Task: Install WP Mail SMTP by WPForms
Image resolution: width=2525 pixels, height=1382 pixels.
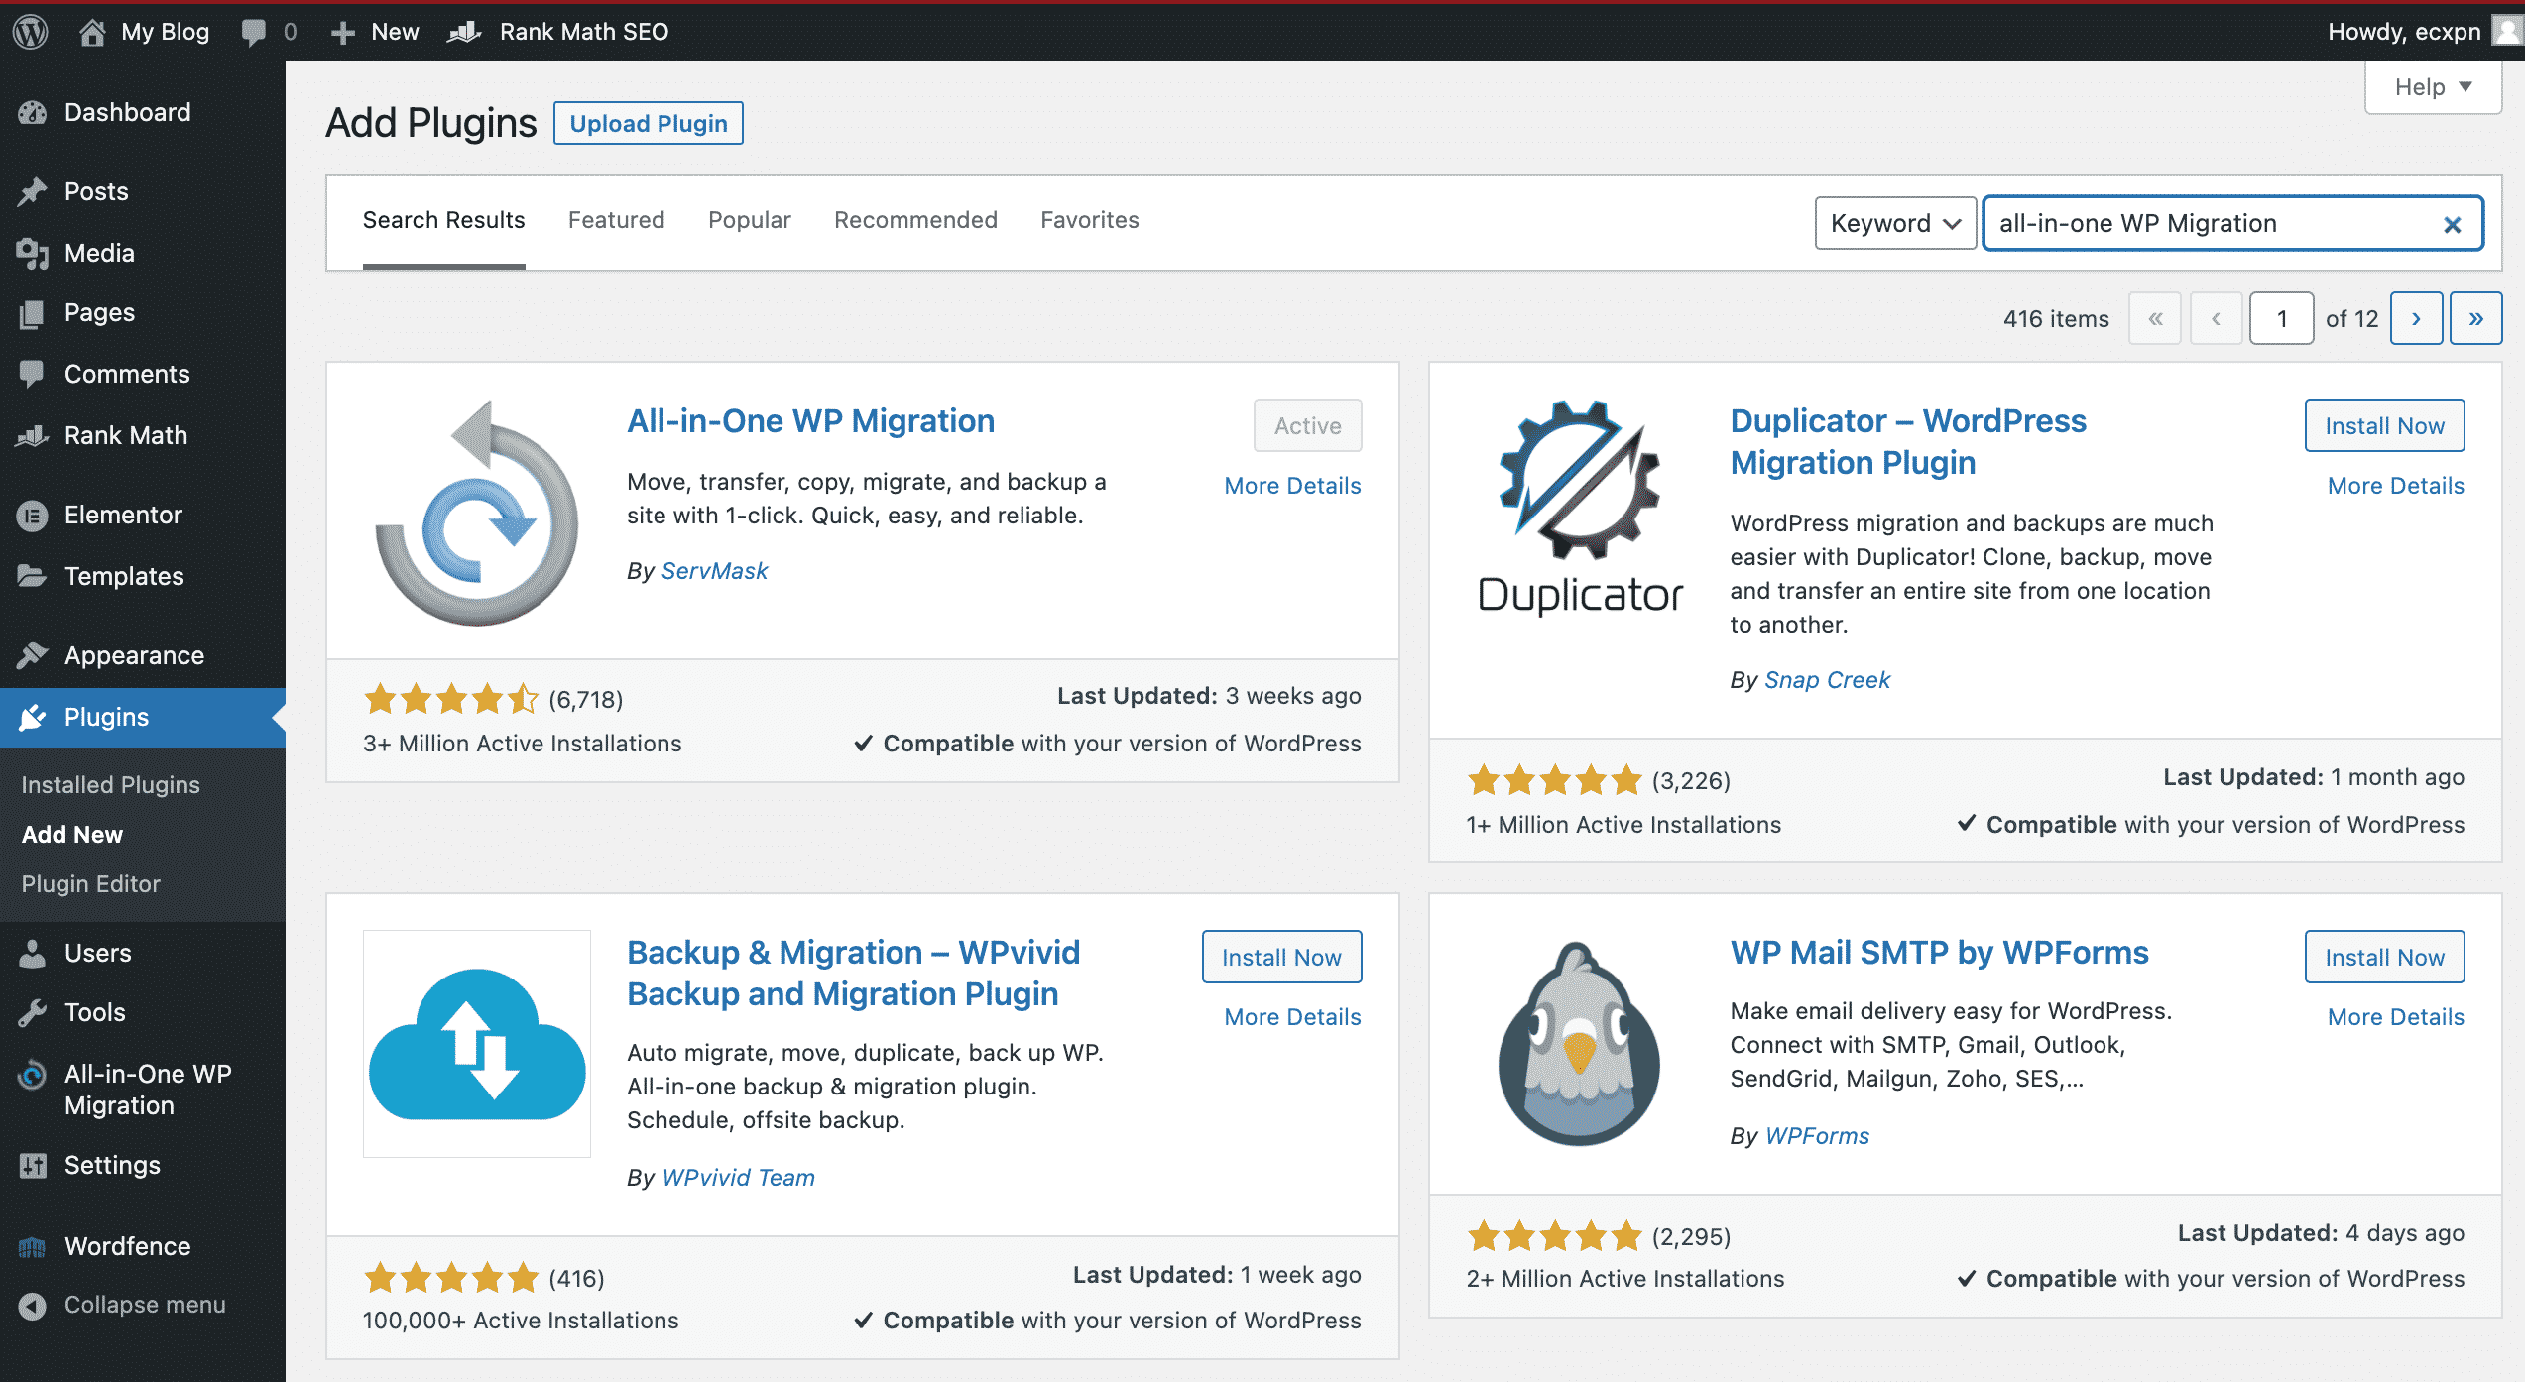Action: [2384, 957]
